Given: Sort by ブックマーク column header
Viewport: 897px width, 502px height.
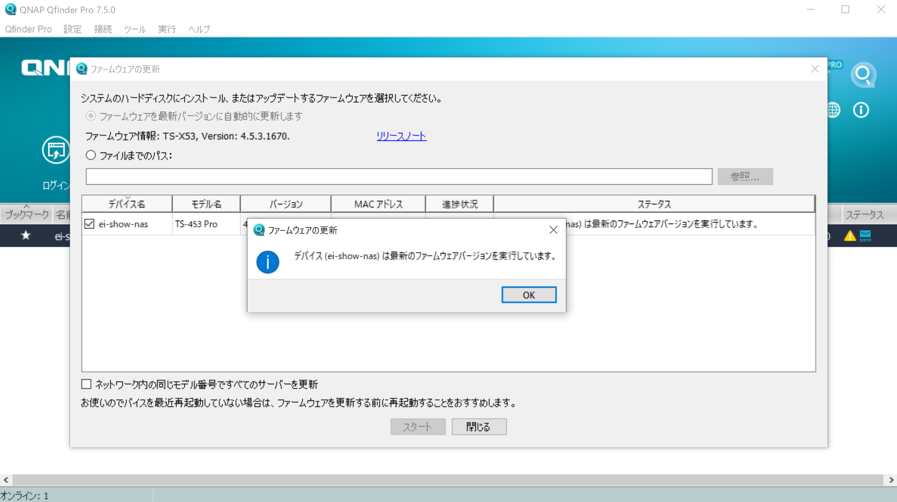Looking at the screenshot, I should 27,214.
